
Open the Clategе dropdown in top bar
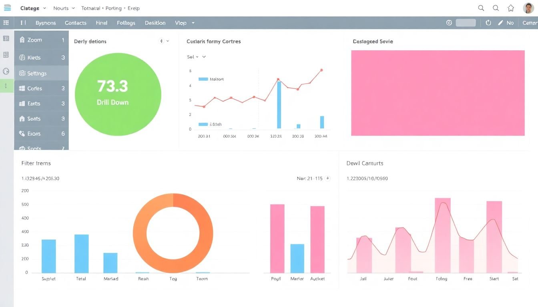click(x=33, y=8)
